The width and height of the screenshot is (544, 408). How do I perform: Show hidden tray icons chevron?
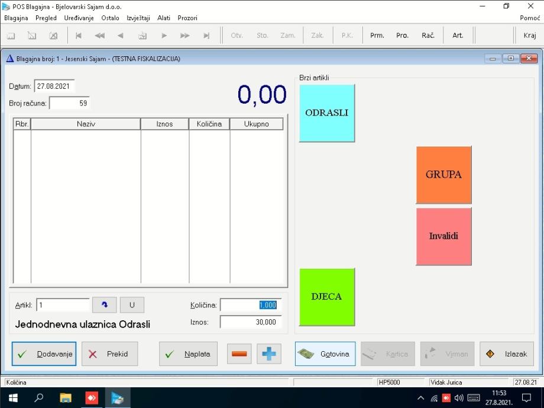pyautogui.click(x=420, y=397)
